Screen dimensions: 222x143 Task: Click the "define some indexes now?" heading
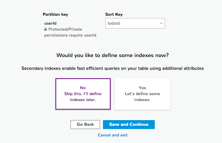click(x=112, y=55)
